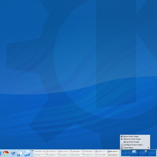Screen dimensions: 157x157
Task: Expand the Panel Menu submenu
Action: pyautogui.click(x=135, y=148)
